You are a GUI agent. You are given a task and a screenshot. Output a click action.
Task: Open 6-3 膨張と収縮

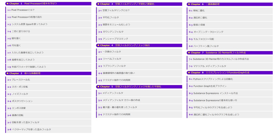point(230,25)
